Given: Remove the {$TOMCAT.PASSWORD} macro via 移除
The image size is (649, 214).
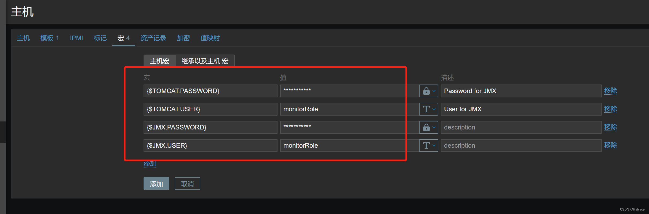Looking at the screenshot, I should click(610, 91).
